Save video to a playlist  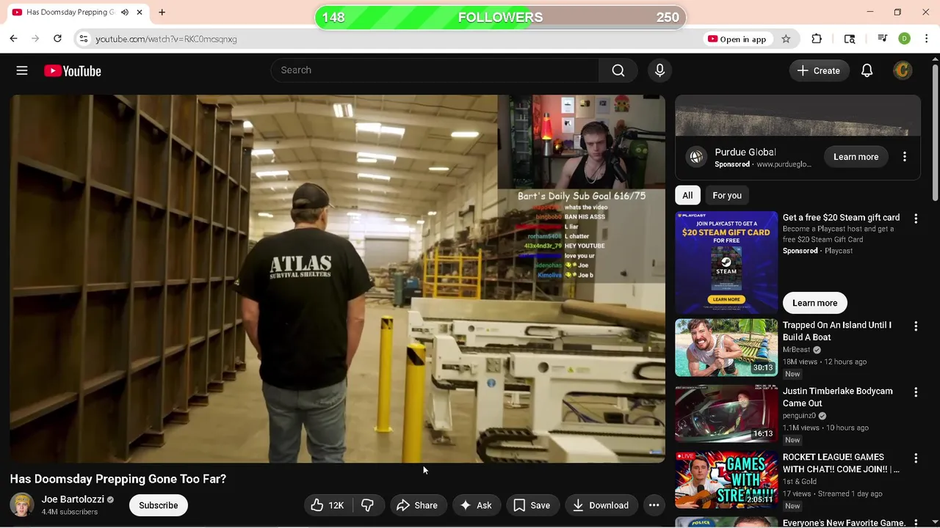(x=532, y=505)
